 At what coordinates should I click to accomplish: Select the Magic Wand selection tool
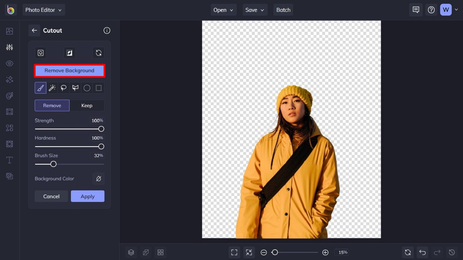52,88
